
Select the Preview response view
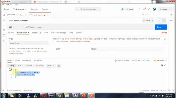[29, 65]
